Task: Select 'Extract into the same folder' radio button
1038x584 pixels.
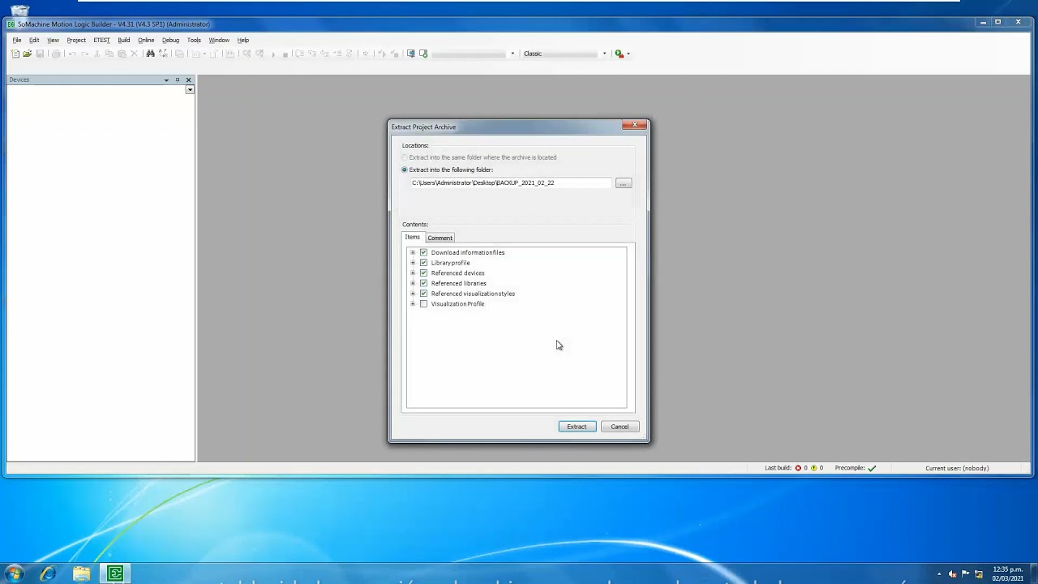Action: 405,157
